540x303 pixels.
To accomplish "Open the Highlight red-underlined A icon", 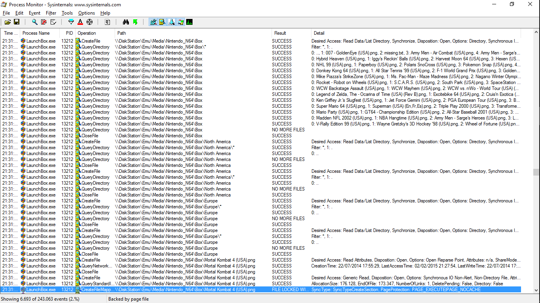I will pos(80,22).
